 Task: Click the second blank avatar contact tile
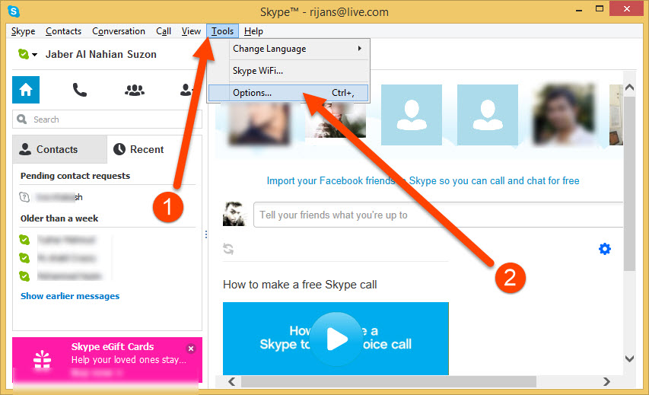tap(488, 115)
